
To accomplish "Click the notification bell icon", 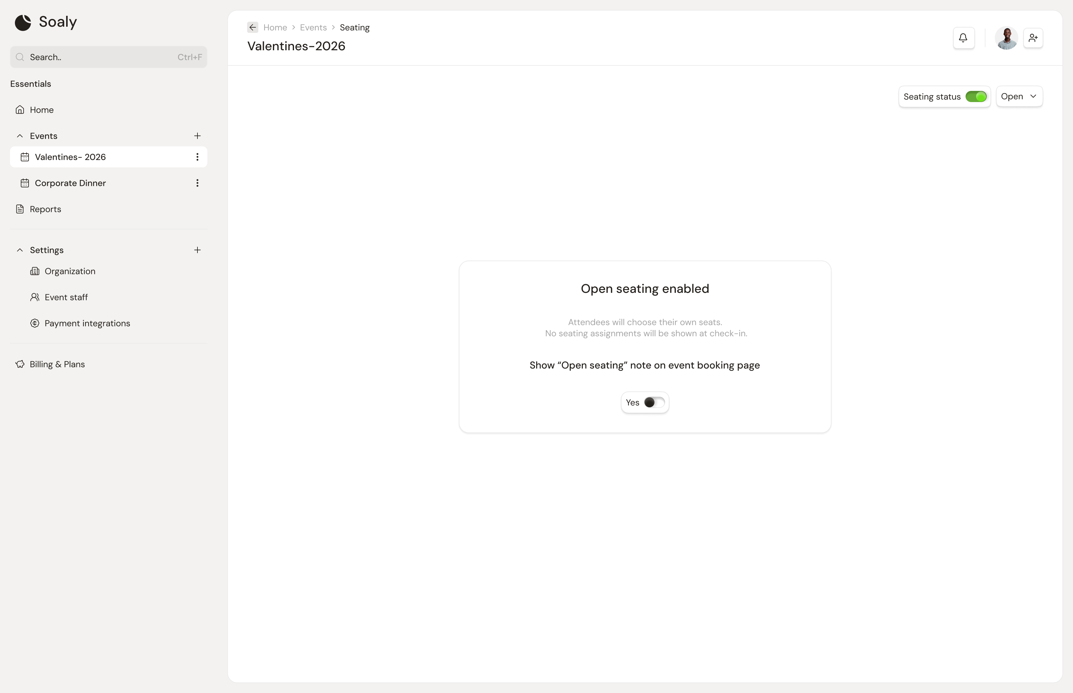I will point(963,38).
